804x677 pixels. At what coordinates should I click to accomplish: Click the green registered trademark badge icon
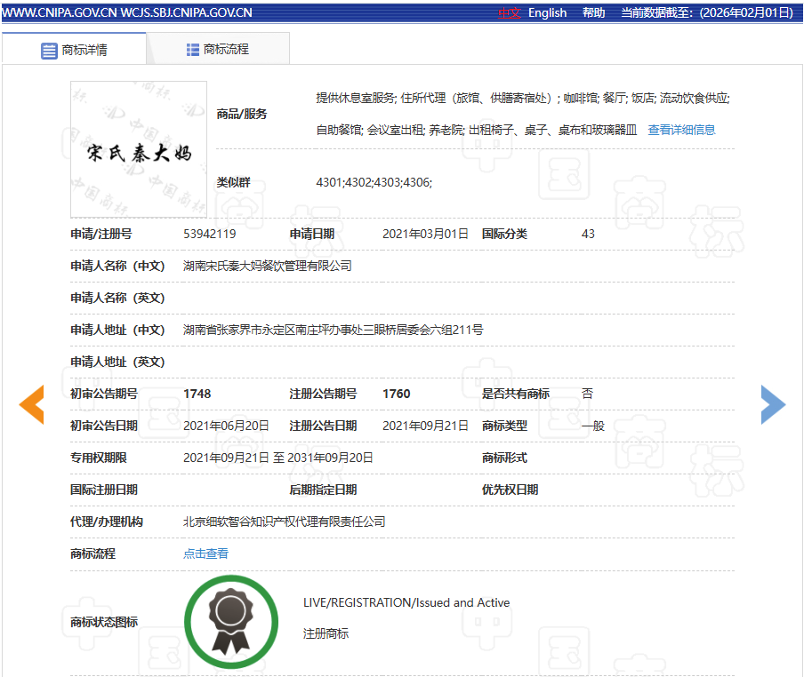[x=226, y=621]
